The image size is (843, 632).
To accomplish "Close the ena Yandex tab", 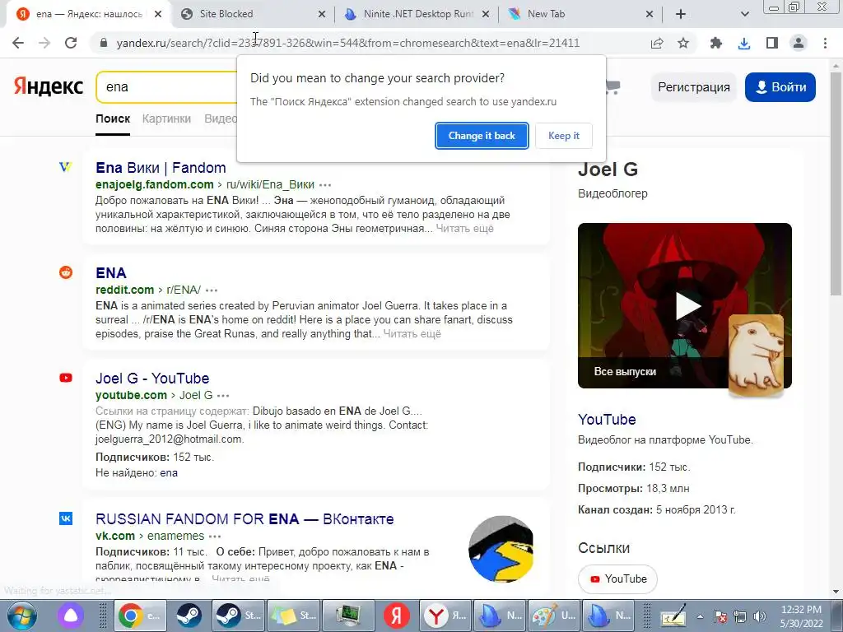I will [157, 15].
